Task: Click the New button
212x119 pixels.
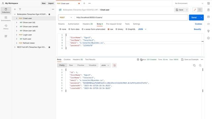Action: (x=43, y=3)
